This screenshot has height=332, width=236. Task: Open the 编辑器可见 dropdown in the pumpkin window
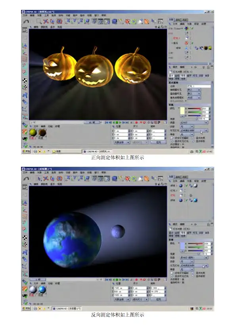(194, 90)
